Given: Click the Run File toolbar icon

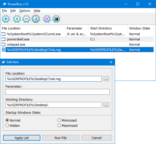Looking at the screenshot, I should pyautogui.click(x=6, y=19).
